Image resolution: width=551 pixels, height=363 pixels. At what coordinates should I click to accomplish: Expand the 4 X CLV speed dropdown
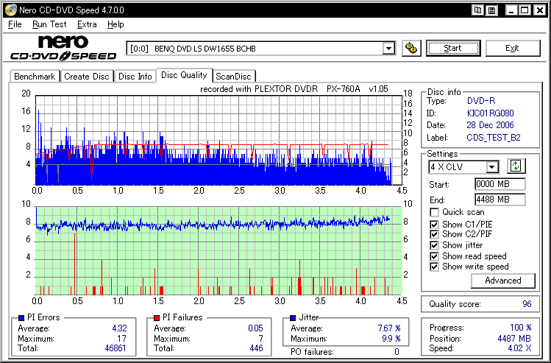tap(491, 167)
